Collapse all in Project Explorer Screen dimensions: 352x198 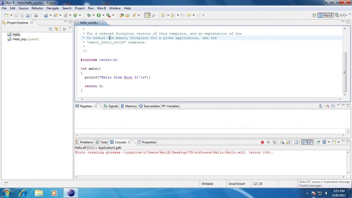click(x=51, y=29)
